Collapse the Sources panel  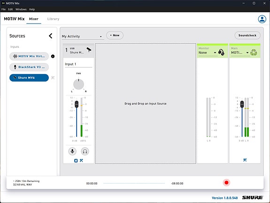pyautogui.click(x=50, y=36)
